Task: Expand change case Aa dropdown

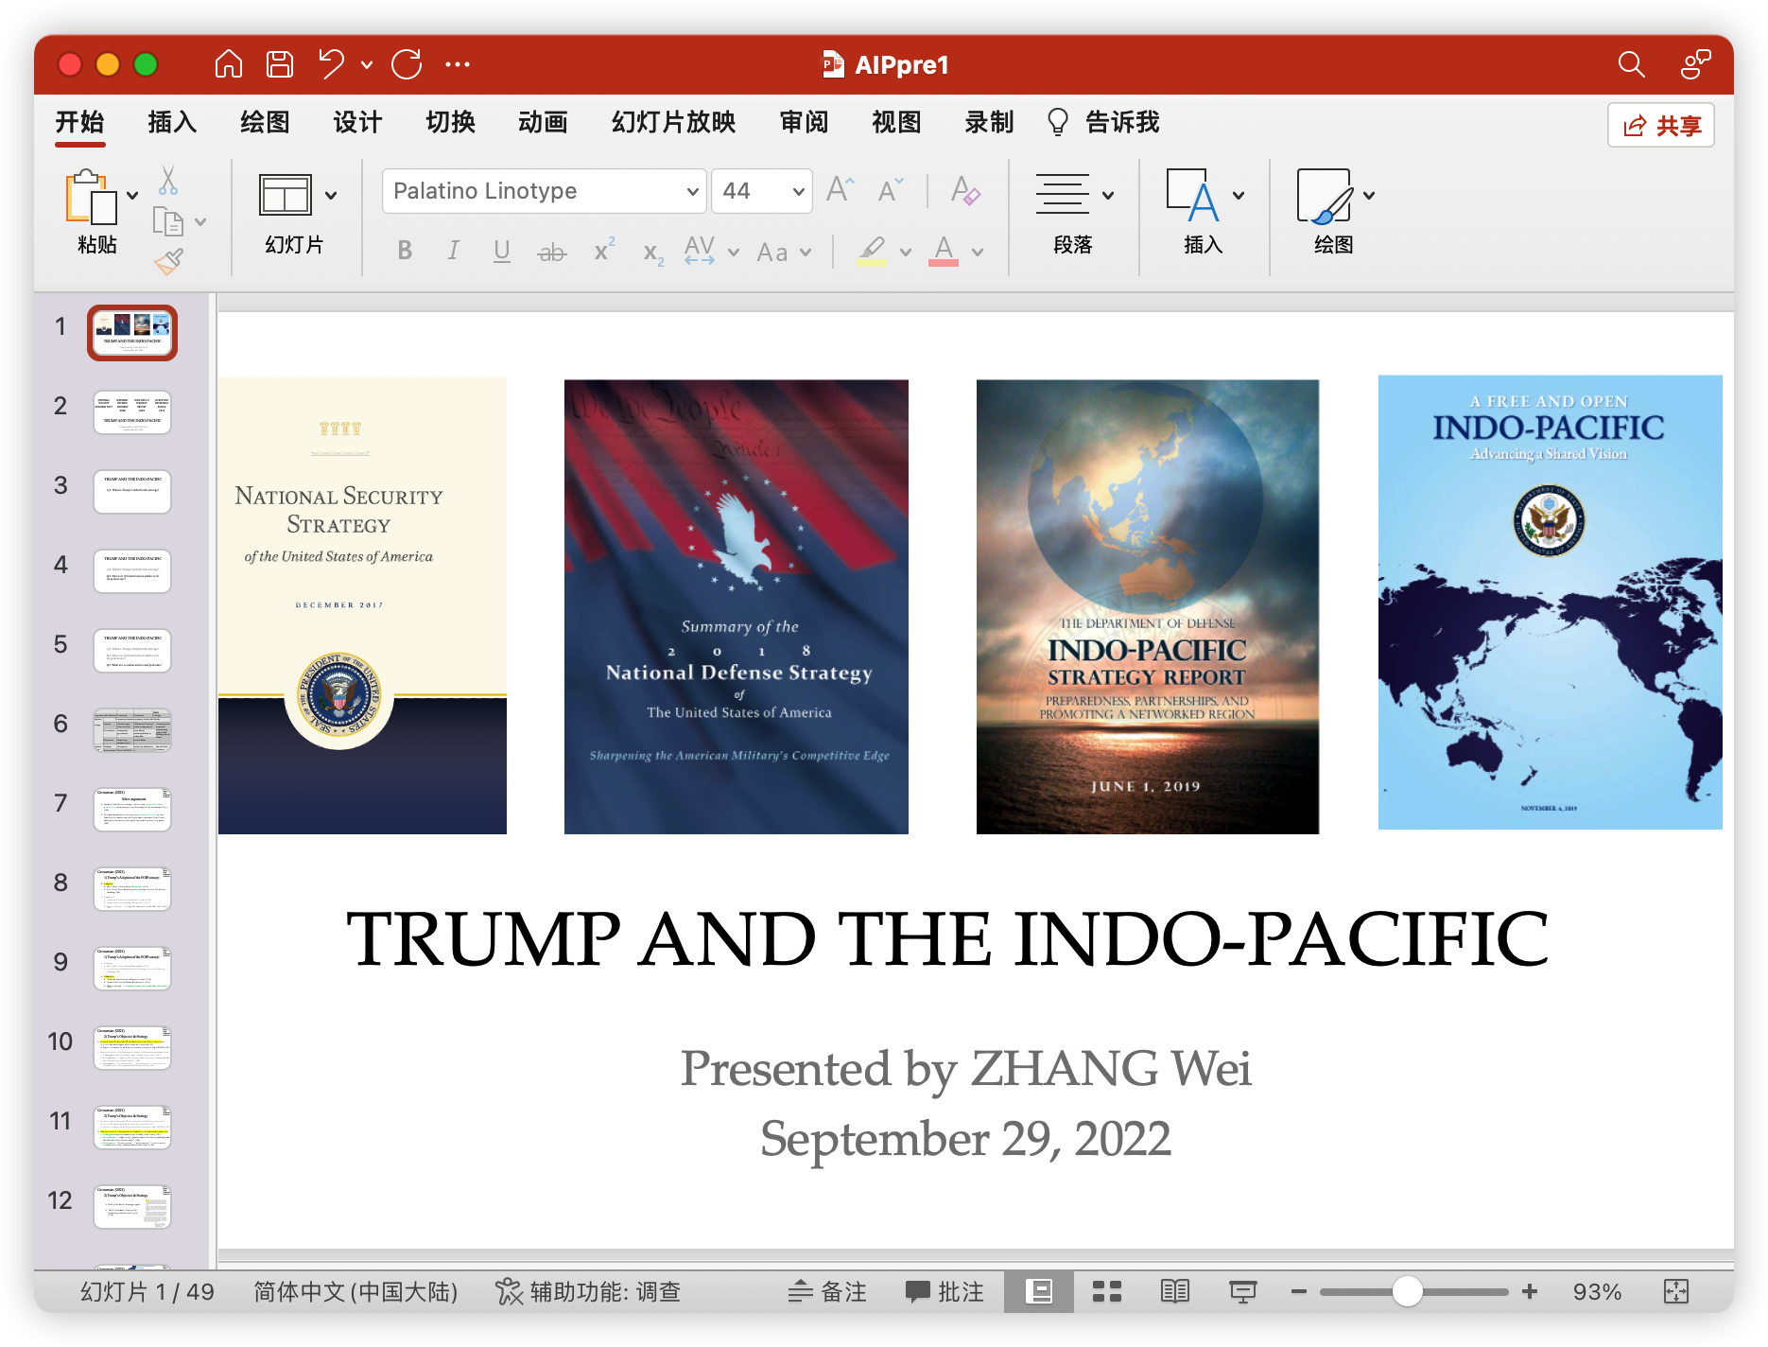Action: (x=806, y=253)
